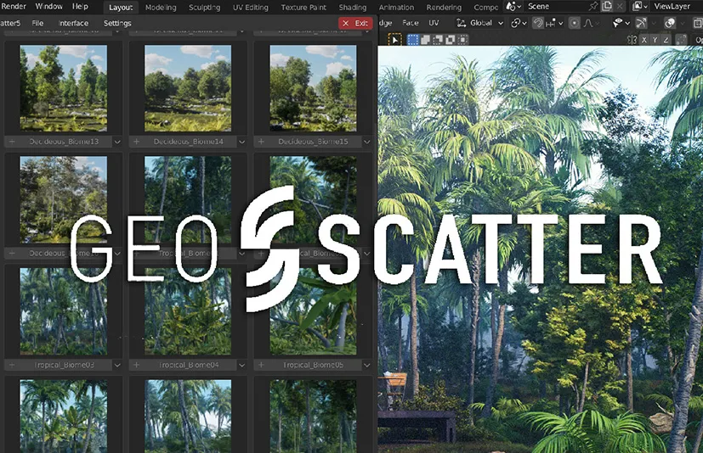703x453 pixels.
Task: Click the red Exit button
Action: point(355,23)
